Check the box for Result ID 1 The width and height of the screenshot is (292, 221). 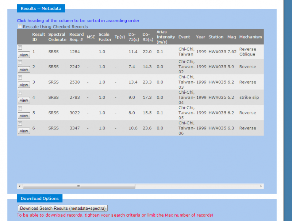(20, 47)
